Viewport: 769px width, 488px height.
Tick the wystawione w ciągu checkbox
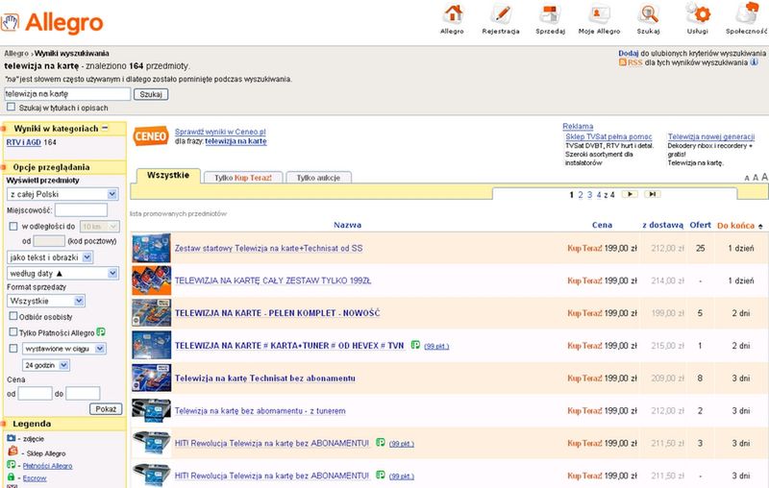[x=13, y=349]
